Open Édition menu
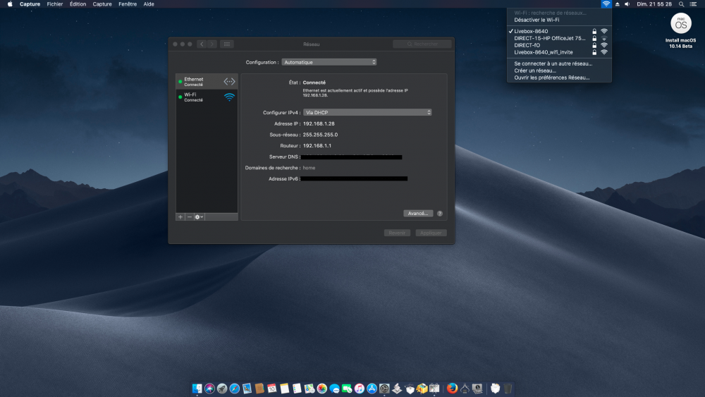 point(78,4)
